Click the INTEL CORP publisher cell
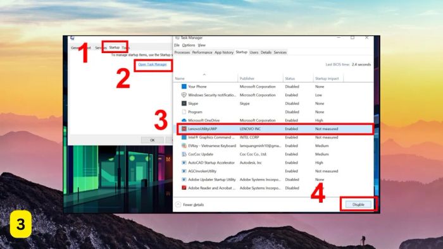 249,137
